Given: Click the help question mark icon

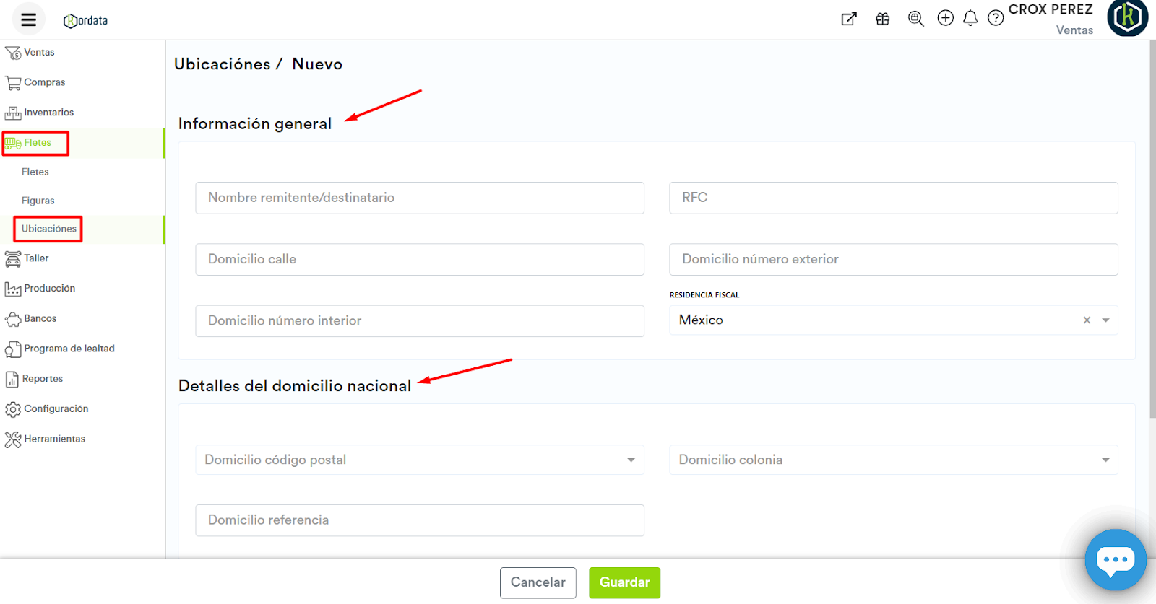Looking at the screenshot, I should pyautogui.click(x=996, y=18).
